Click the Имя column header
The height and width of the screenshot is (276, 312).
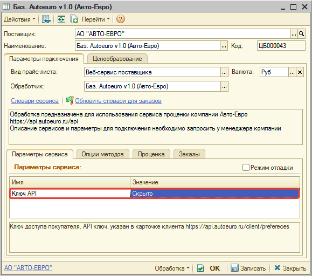pos(70,182)
